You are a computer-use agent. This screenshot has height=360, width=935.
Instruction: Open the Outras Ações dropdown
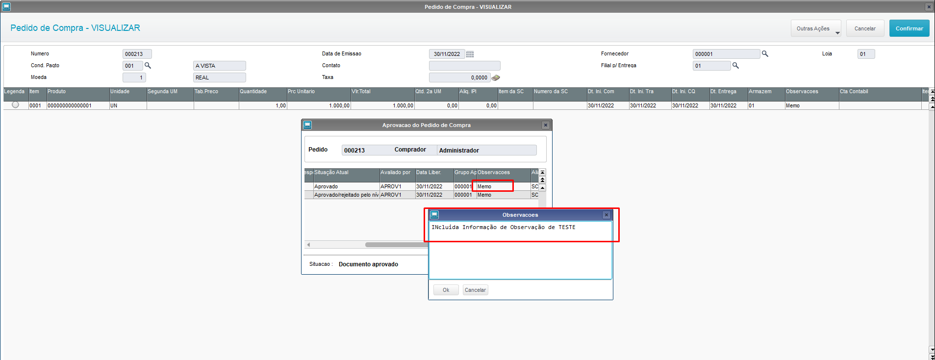tap(816, 28)
